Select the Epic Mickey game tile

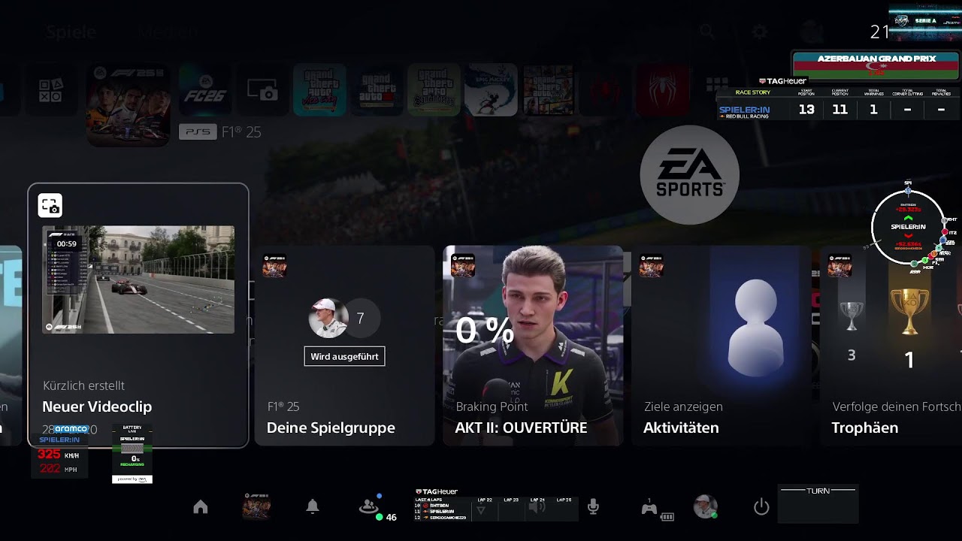(492, 90)
